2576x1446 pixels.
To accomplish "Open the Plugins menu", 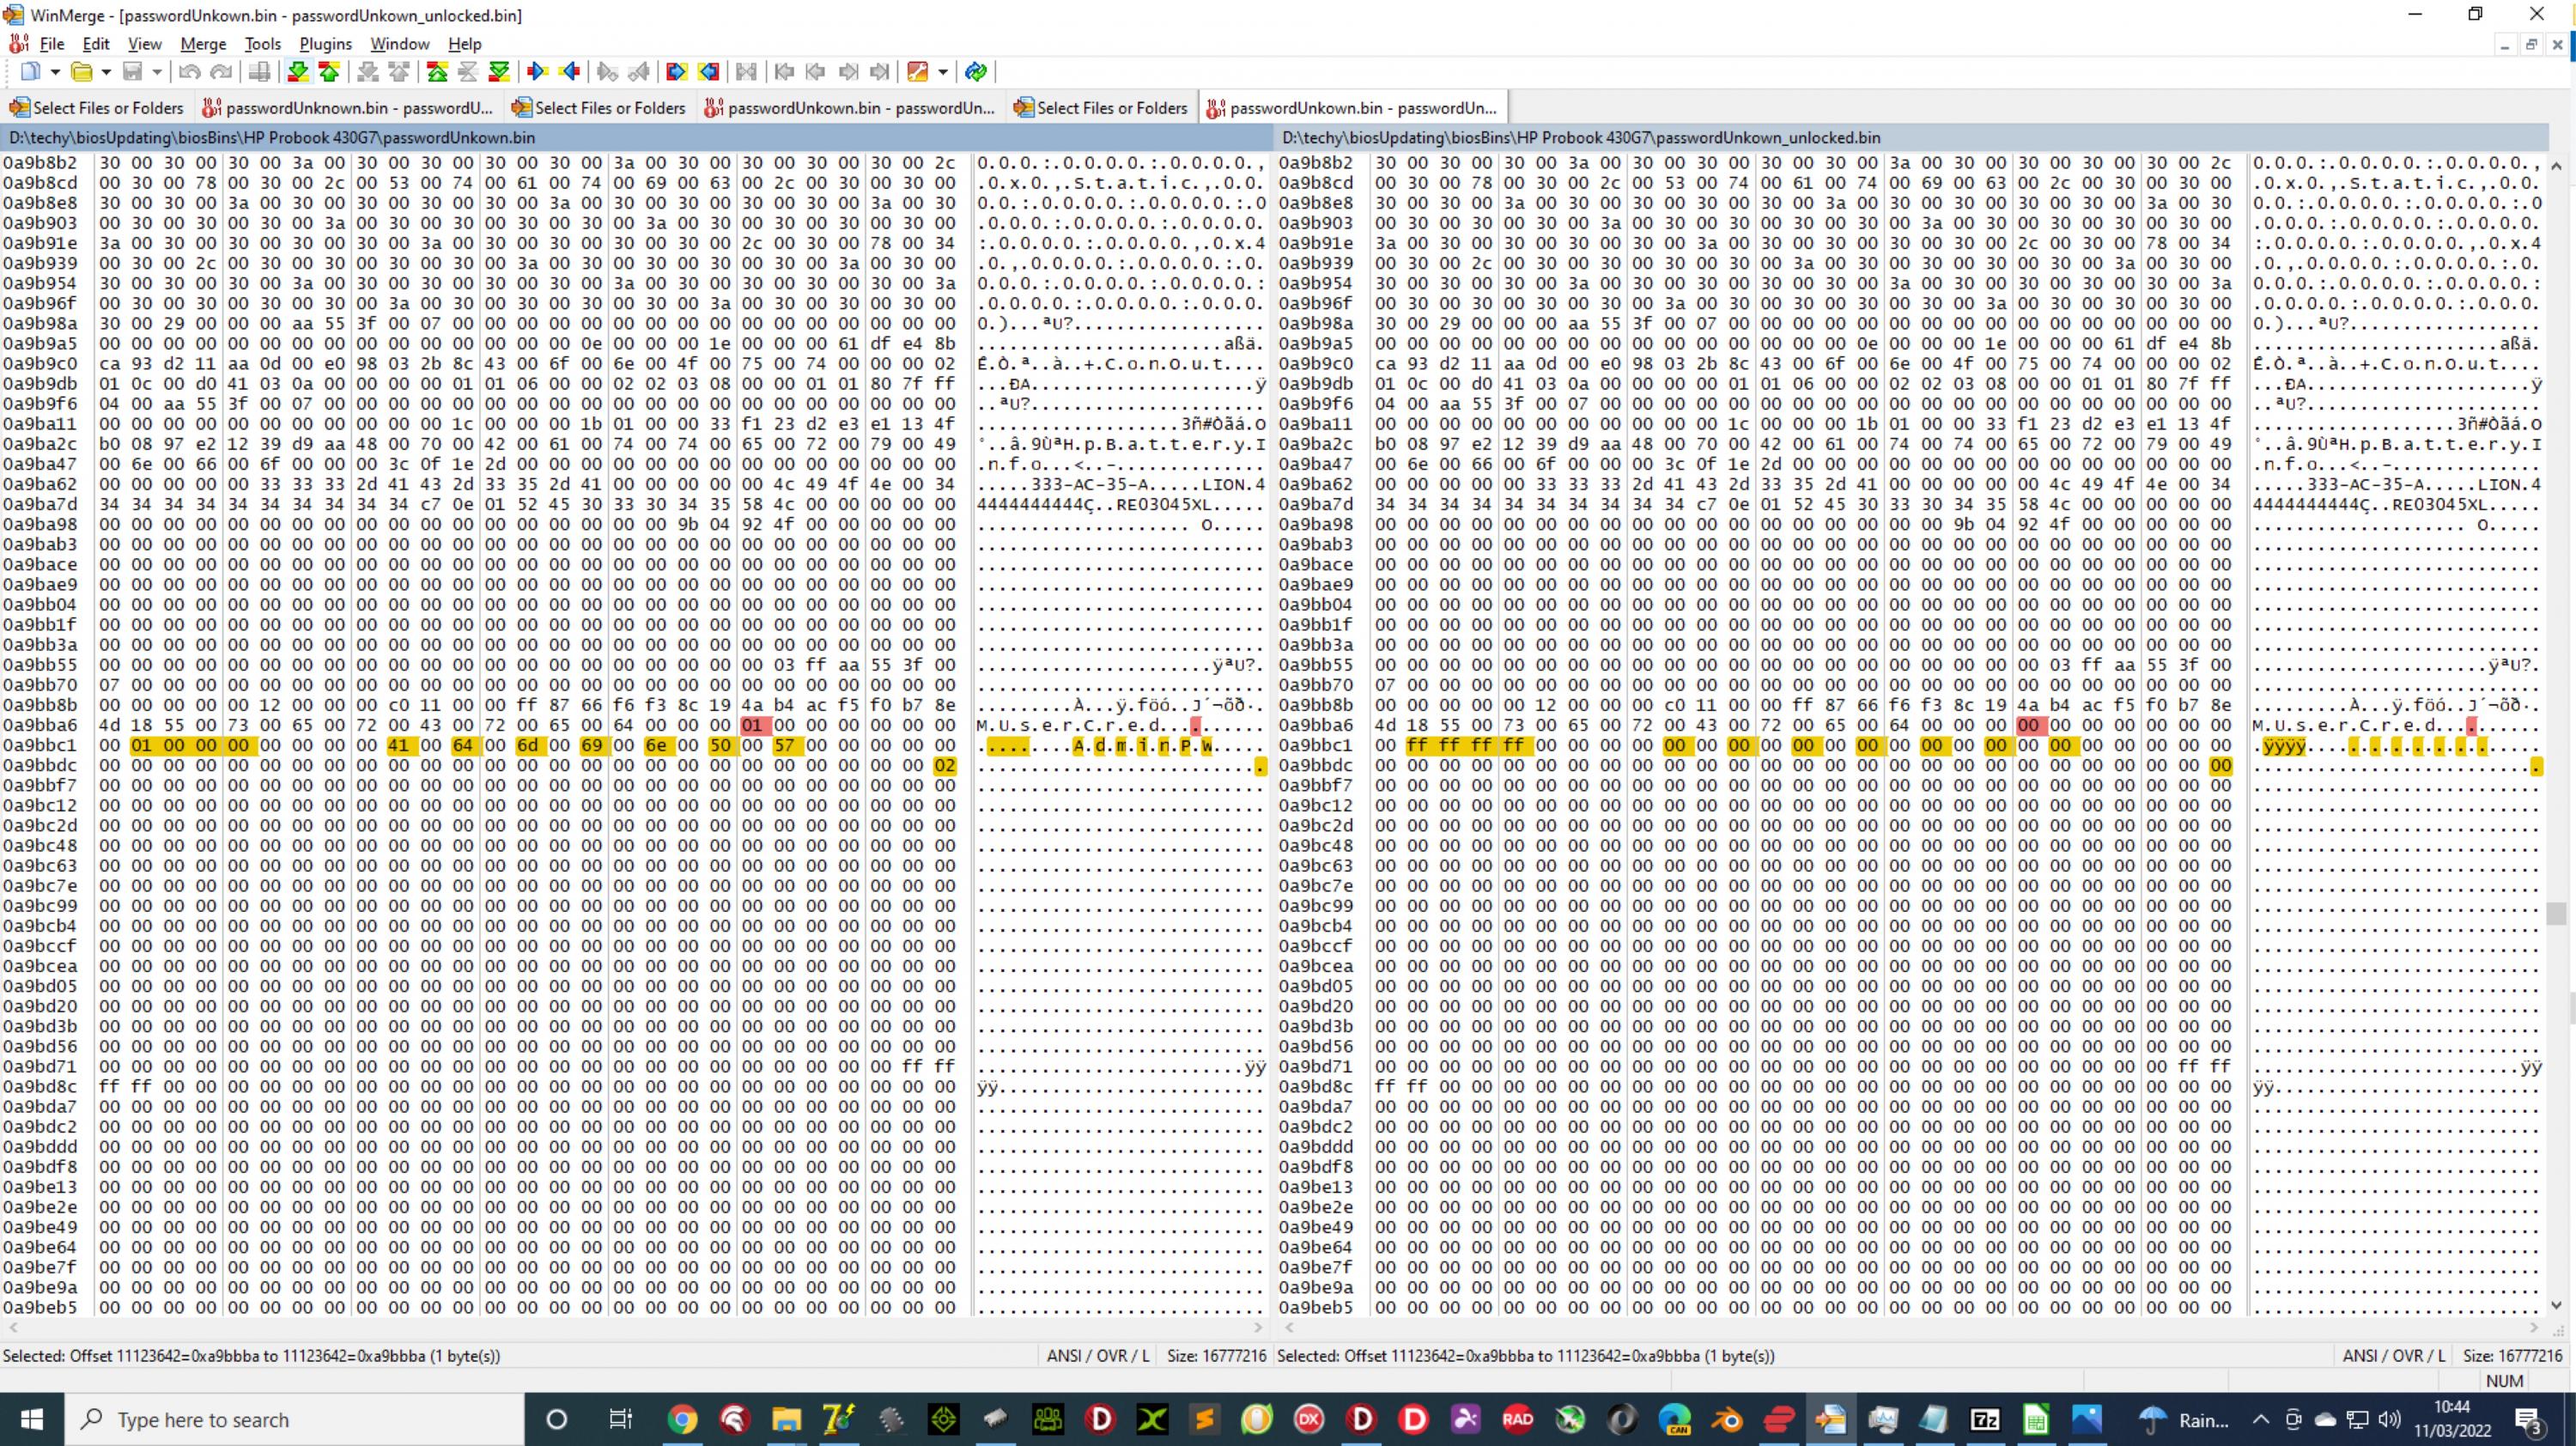I will [325, 44].
